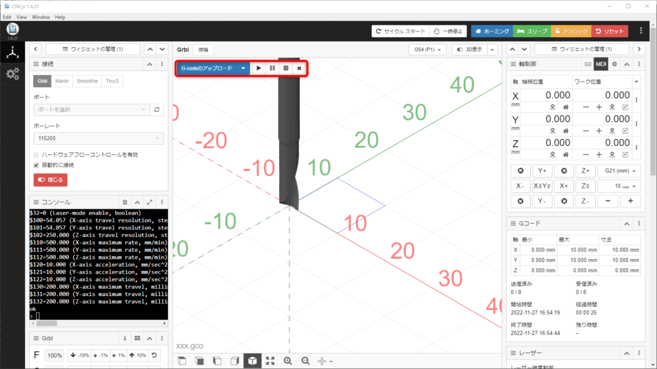
Task: Expand console to fullscreen
Action: coord(149,202)
